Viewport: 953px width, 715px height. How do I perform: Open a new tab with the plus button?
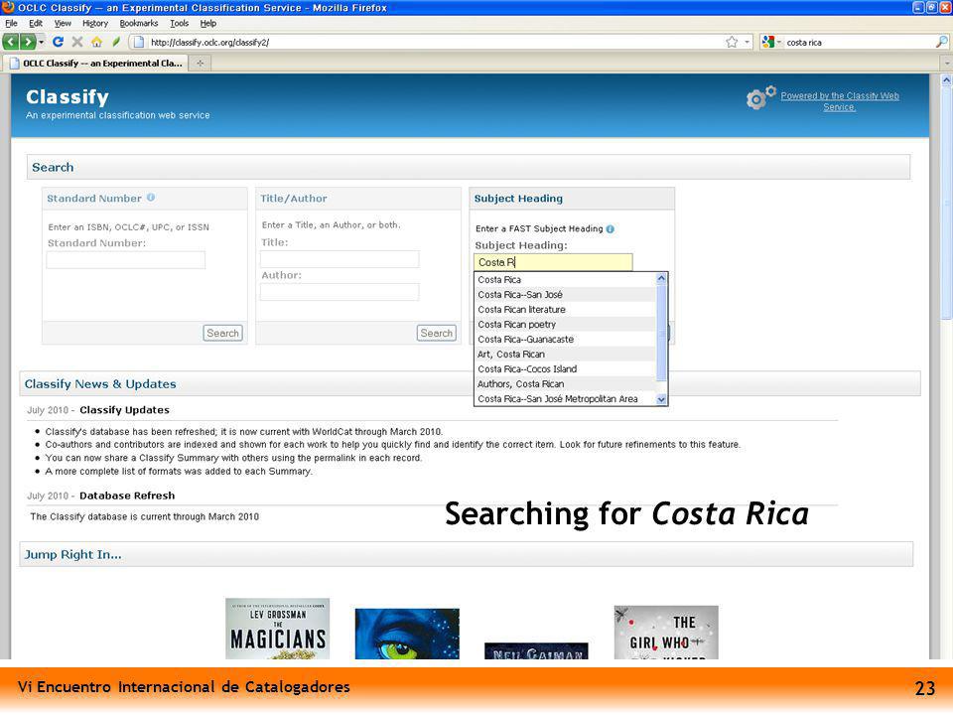pyautogui.click(x=200, y=63)
